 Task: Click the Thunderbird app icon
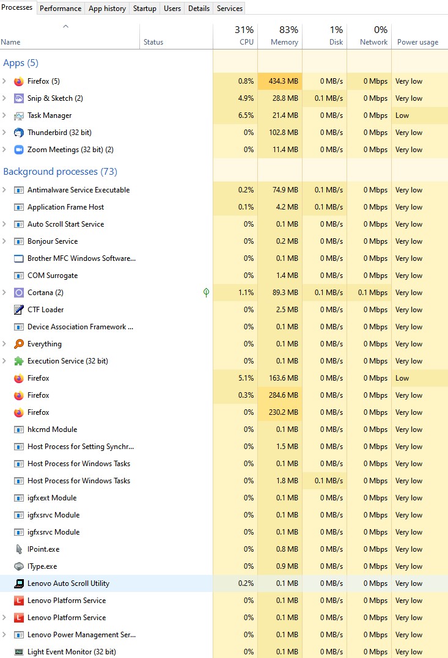(x=18, y=133)
